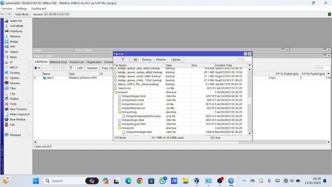Open the Wireless sidebar entry
This screenshot has width=332, height=187.
coord(15,36)
